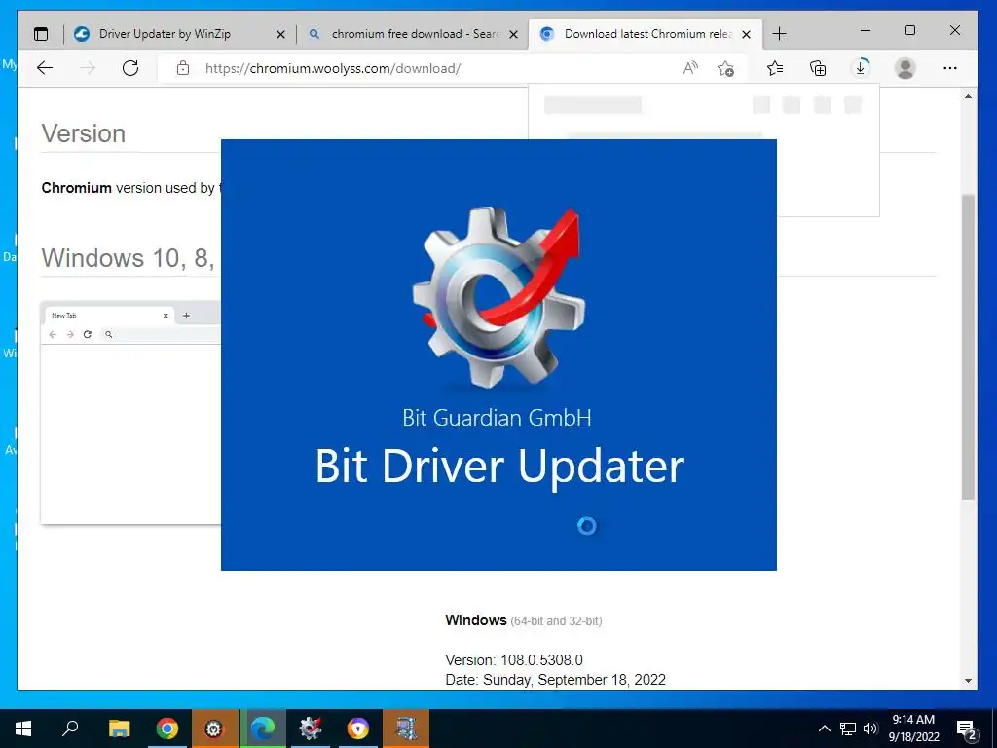Click the Bit Driver Updater gear logo
Viewport: 997px width, 748px height.
[x=499, y=299]
